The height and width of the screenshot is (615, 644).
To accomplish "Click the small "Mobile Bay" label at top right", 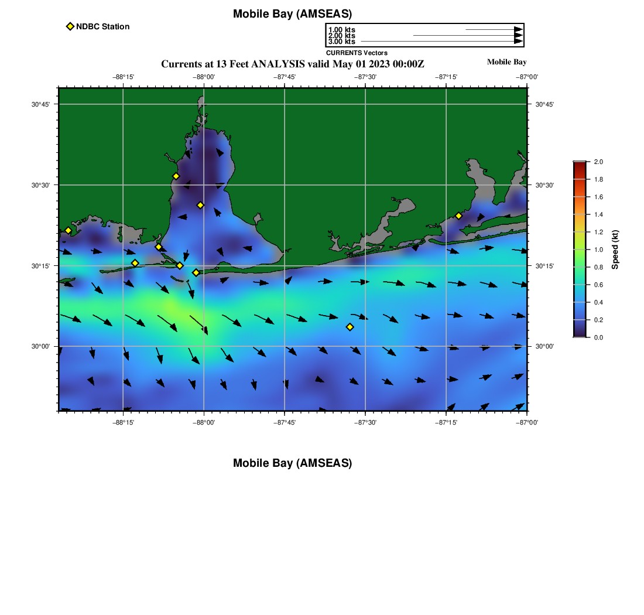I will tap(506, 62).
